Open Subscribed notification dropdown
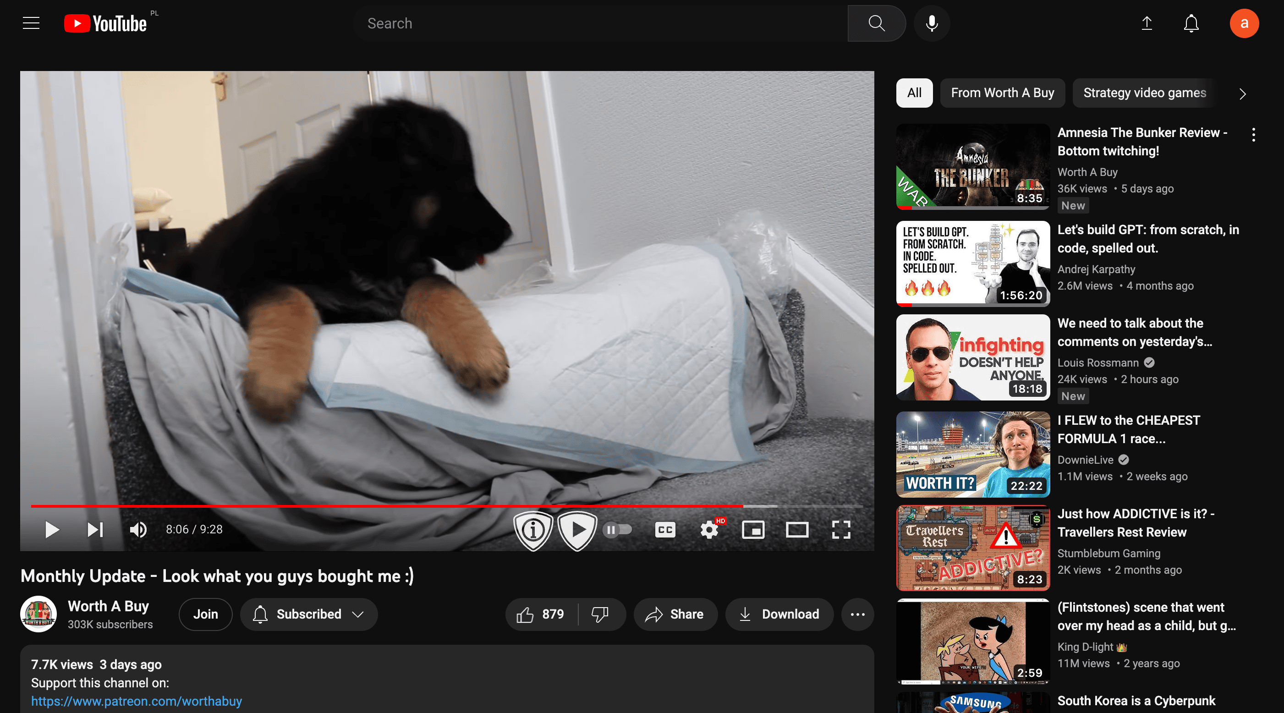The image size is (1284, 713). click(308, 614)
